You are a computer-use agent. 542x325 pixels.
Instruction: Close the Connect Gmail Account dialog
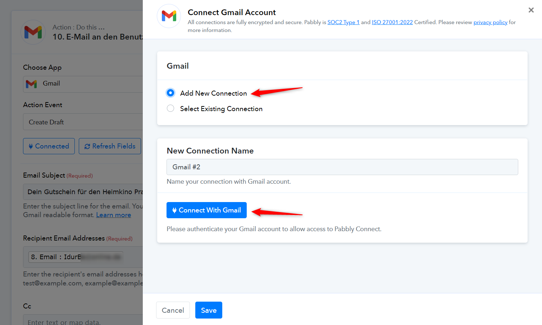(x=531, y=10)
